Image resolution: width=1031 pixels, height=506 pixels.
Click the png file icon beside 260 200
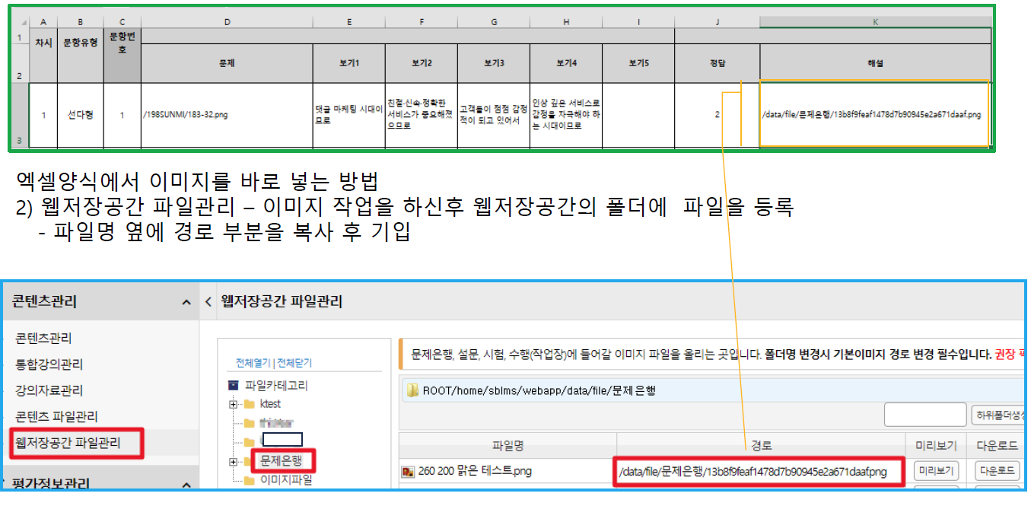tap(409, 472)
